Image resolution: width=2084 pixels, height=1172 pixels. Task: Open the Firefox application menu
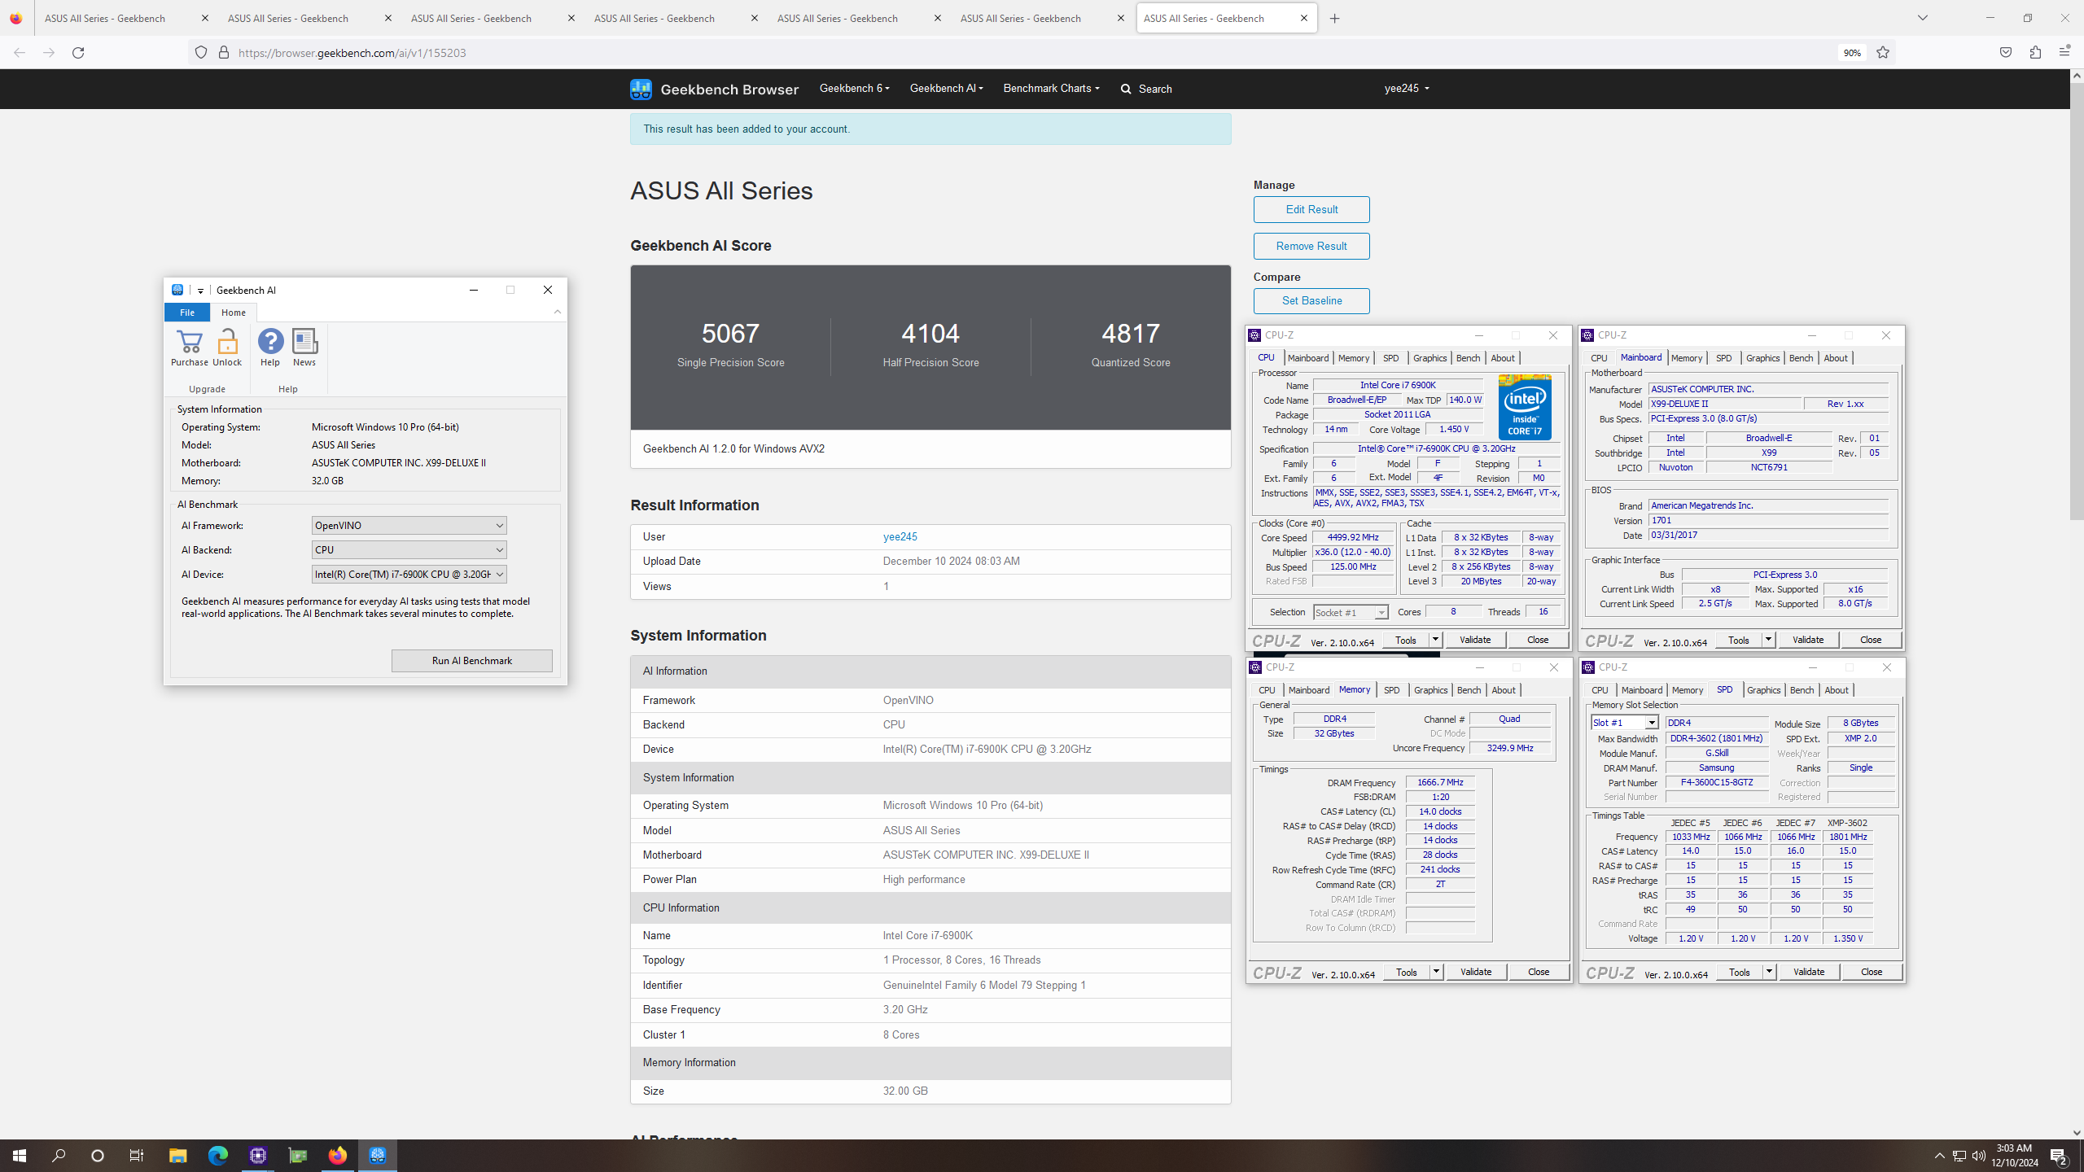tap(2064, 53)
